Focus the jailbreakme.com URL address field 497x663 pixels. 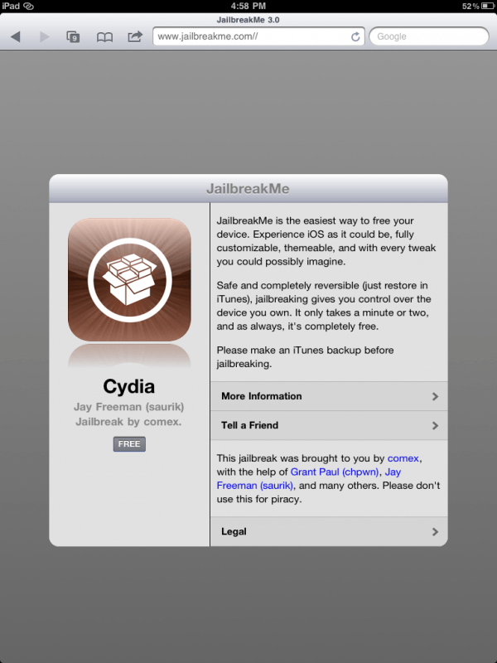click(258, 36)
